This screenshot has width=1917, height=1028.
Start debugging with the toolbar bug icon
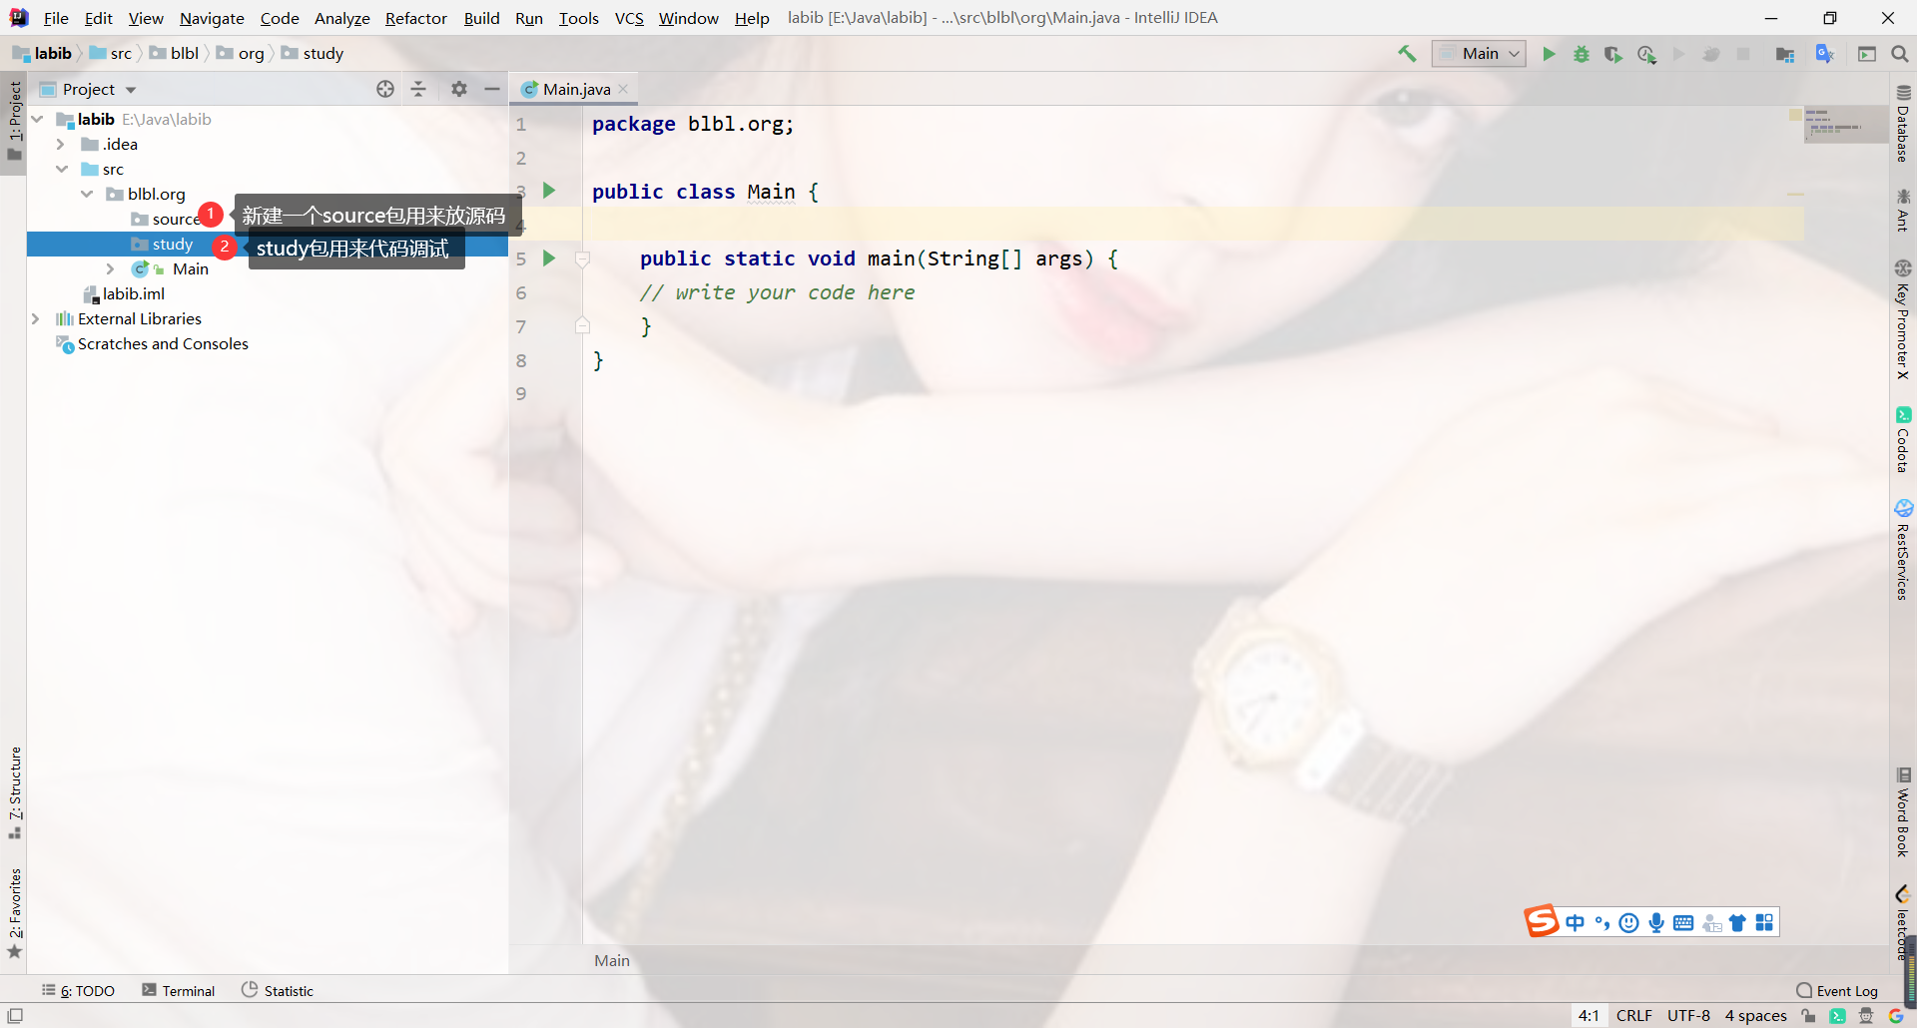(x=1582, y=54)
